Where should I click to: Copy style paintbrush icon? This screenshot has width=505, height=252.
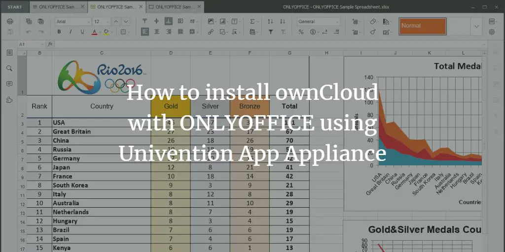pos(373,32)
